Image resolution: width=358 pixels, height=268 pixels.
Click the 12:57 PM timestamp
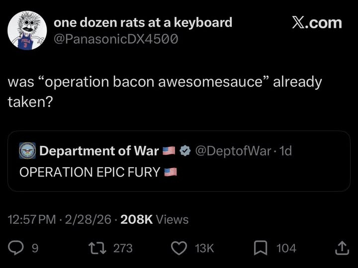[x=32, y=219]
